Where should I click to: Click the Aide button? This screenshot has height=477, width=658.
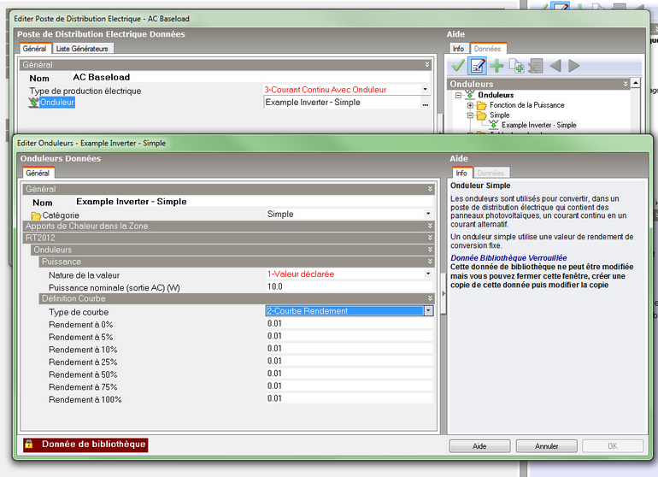pyautogui.click(x=479, y=446)
